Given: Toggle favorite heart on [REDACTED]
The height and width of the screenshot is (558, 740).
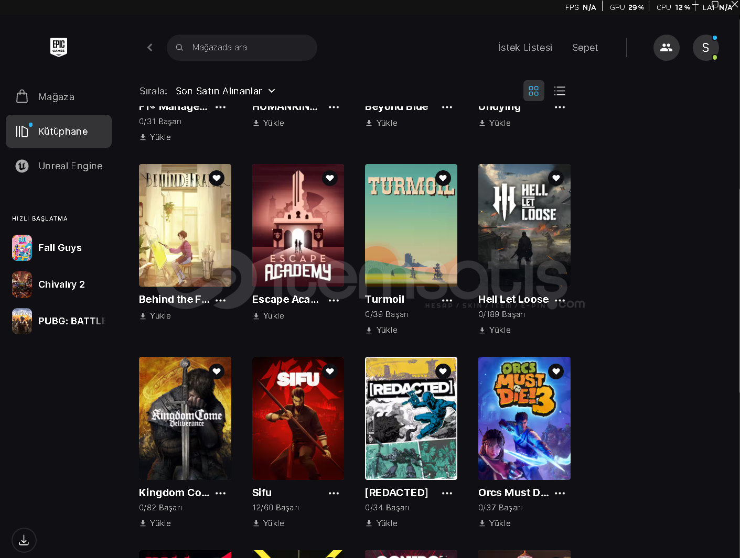Looking at the screenshot, I should [443, 371].
